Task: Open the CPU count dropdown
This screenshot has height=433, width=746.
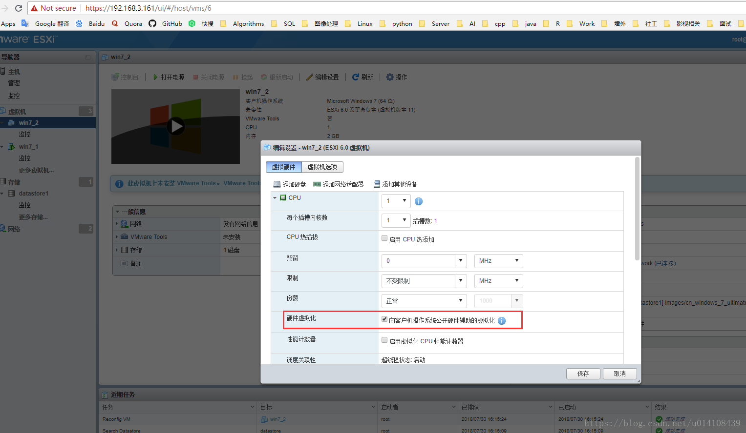Action: [x=396, y=201]
